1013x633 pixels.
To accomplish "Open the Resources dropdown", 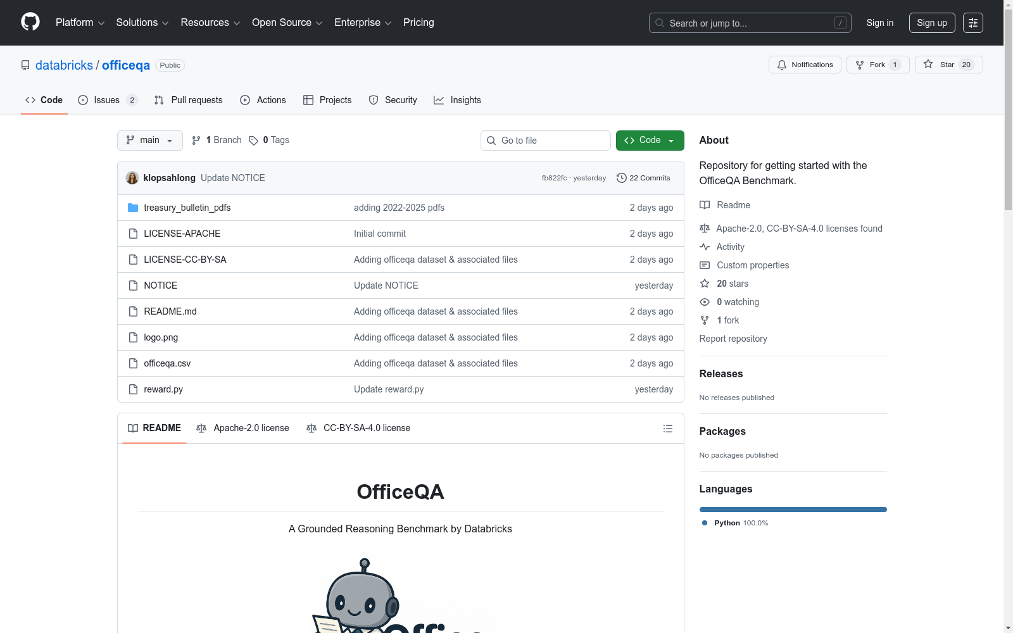I will tap(210, 23).
